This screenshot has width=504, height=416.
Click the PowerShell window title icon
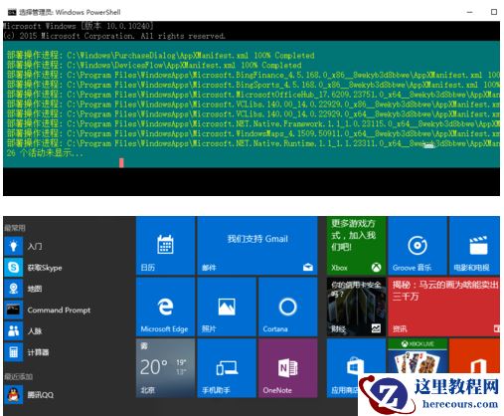12,12
